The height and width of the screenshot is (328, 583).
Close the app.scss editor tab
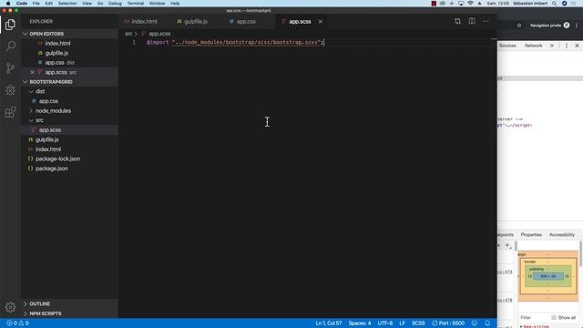click(x=321, y=22)
